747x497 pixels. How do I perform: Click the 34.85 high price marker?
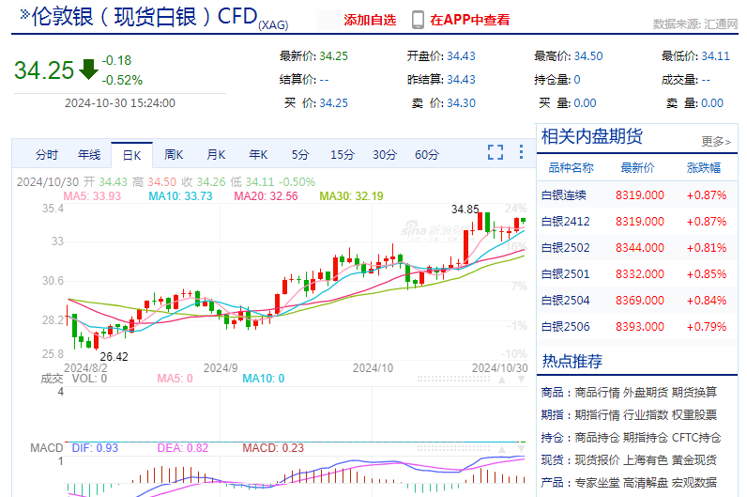coord(465,210)
